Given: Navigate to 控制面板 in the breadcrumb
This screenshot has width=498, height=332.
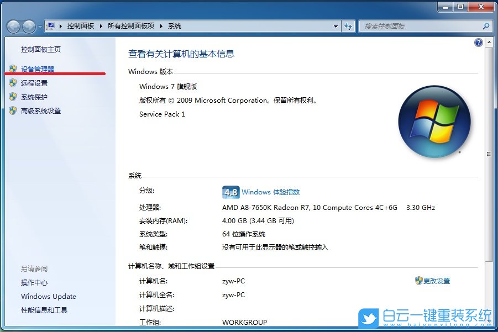Looking at the screenshot, I should click(x=82, y=25).
